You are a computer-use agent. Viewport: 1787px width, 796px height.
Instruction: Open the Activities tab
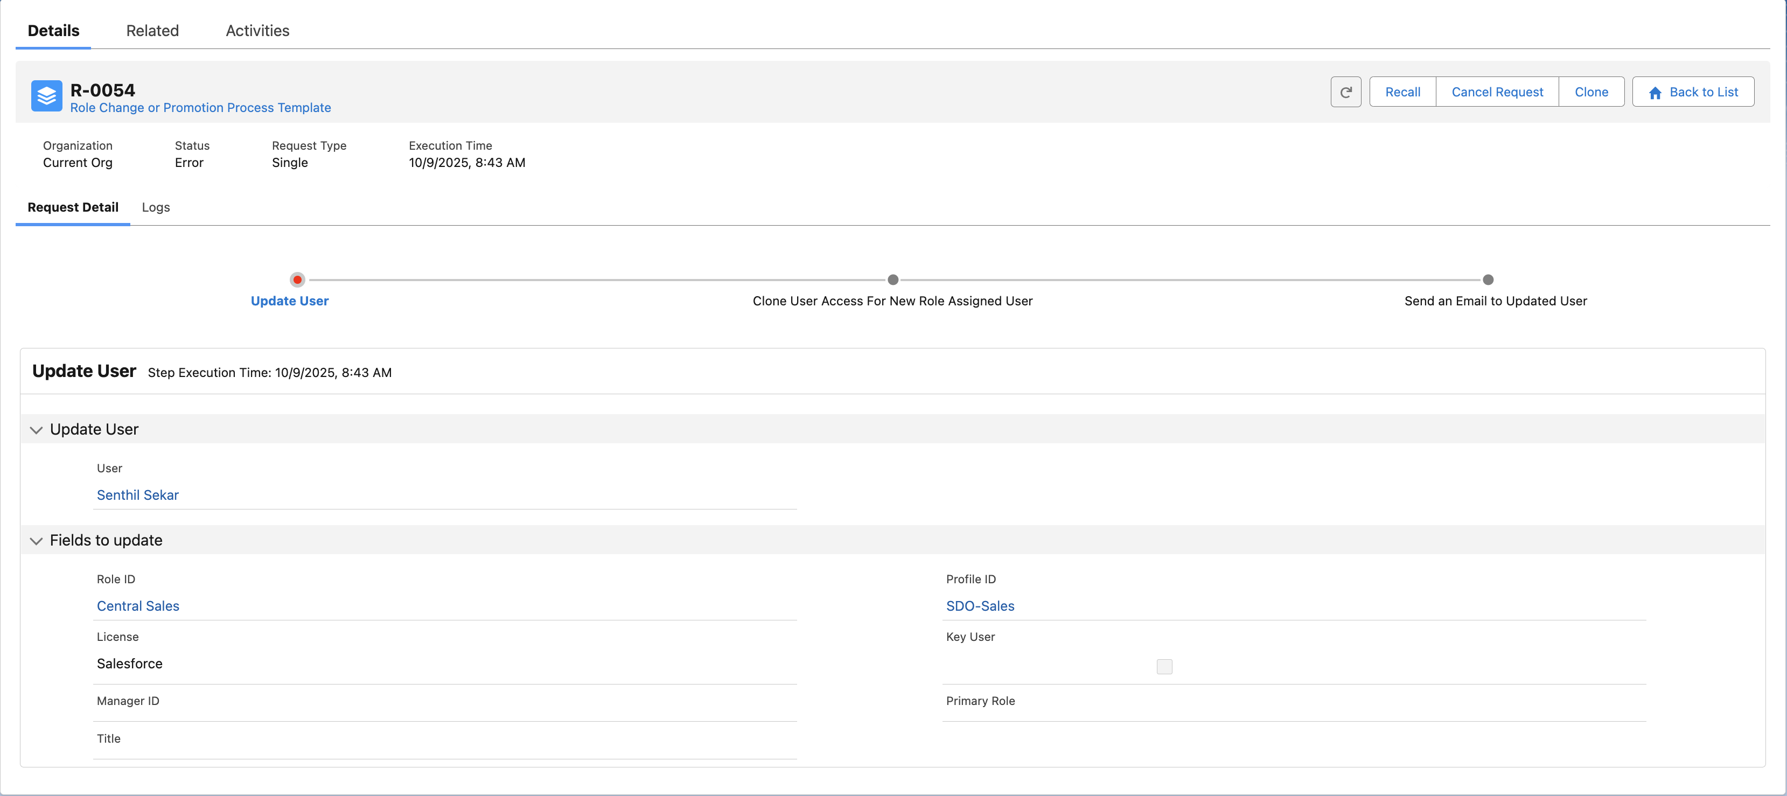257,31
